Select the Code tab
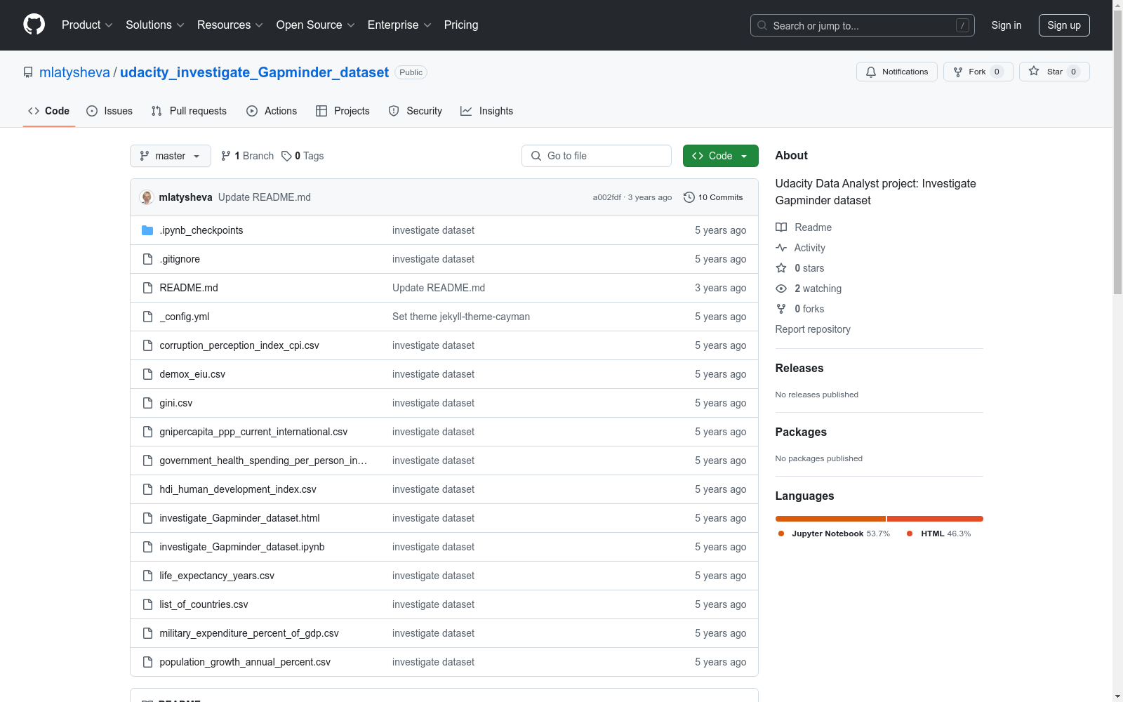Image resolution: width=1123 pixels, height=702 pixels. (49, 111)
